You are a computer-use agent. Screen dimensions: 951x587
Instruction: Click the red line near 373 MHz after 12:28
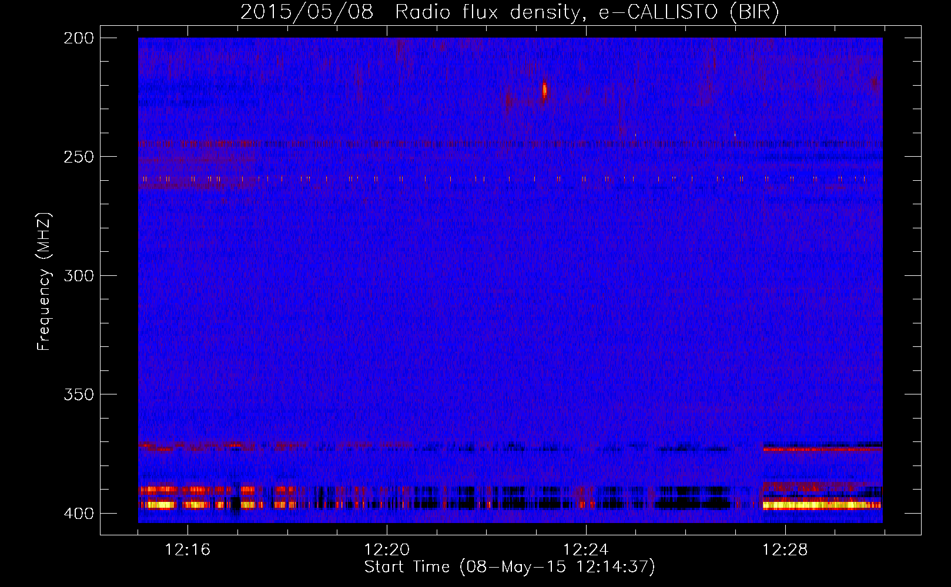pos(822,449)
